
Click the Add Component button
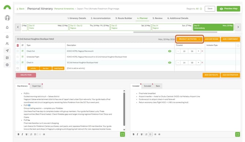[230, 39]
